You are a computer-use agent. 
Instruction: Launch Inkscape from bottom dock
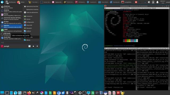pyautogui.click(x=37, y=93)
